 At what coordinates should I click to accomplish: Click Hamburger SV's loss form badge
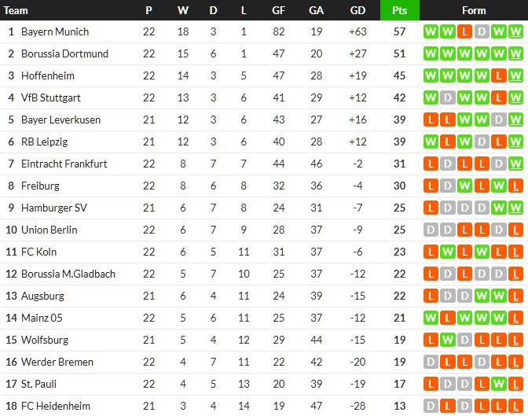point(431,208)
